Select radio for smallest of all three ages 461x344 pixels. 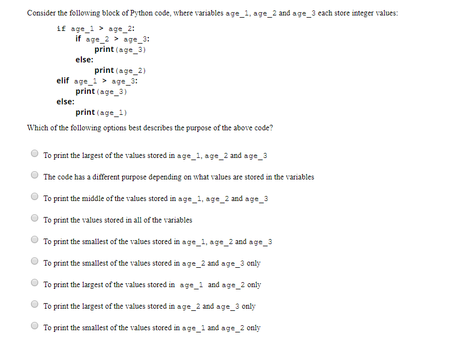point(35,240)
